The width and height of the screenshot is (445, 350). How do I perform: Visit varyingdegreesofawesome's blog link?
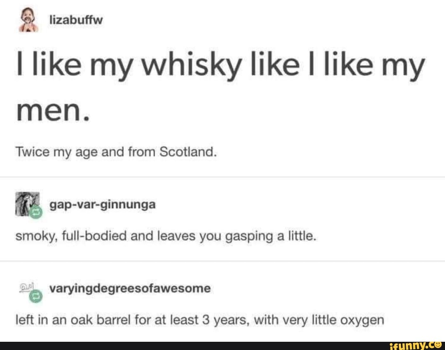(x=130, y=289)
